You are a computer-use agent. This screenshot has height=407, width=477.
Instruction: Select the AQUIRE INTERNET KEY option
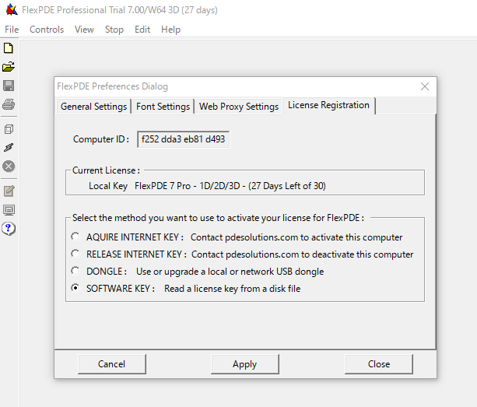point(75,237)
